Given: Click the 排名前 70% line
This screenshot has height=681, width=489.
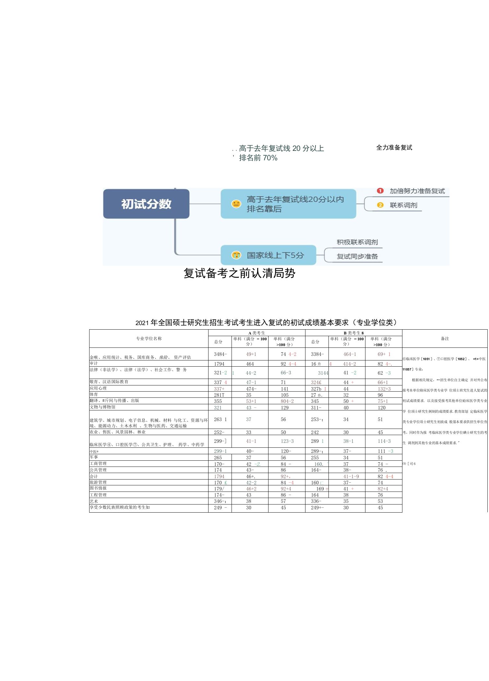Looking at the screenshot, I should click(258, 158).
